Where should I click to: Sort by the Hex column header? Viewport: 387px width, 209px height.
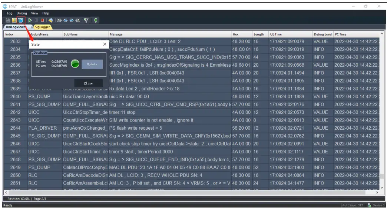[x=242, y=34]
